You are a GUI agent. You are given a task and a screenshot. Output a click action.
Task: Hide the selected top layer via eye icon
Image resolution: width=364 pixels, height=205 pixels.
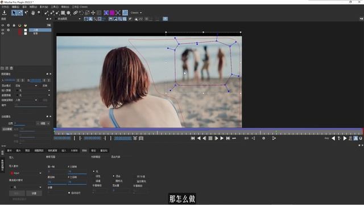click(x=3, y=30)
